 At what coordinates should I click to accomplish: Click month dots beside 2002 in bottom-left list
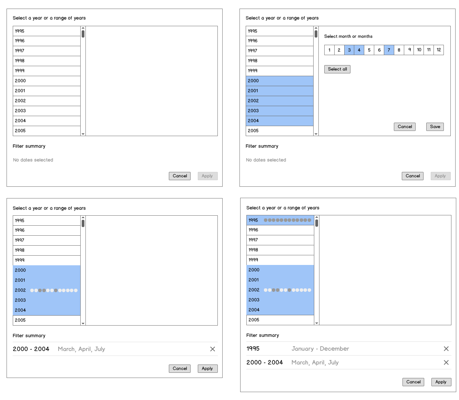(54, 290)
